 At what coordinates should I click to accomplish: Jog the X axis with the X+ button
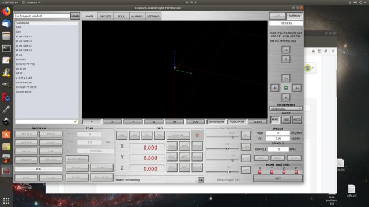297,88
